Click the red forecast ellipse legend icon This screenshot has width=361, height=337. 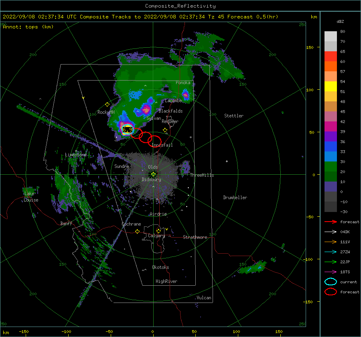[331, 292]
